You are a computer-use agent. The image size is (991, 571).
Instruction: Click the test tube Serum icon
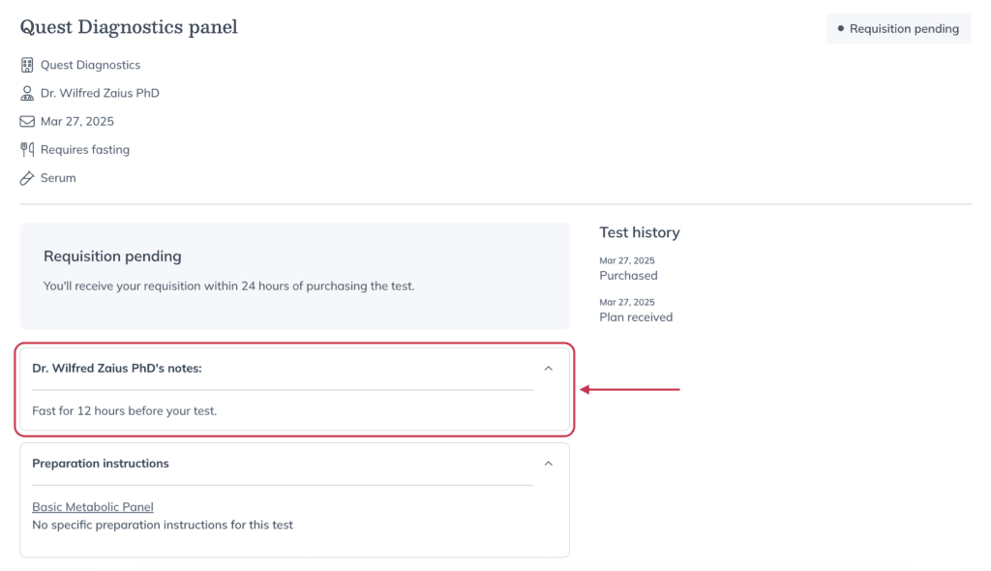(26, 178)
